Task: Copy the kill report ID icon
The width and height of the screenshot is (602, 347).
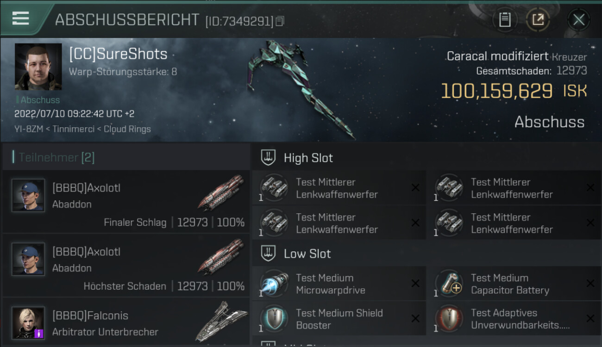Action: 280,21
